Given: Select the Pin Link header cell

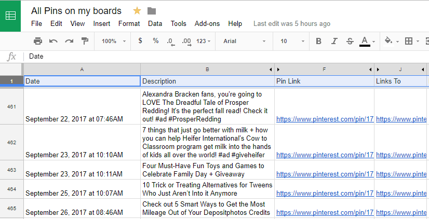Looking at the screenshot, I should coord(324,81).
